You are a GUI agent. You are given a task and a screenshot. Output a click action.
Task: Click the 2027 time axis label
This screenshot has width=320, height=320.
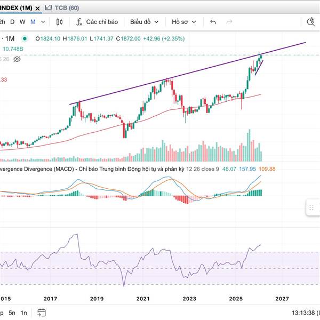pos(282,299)
